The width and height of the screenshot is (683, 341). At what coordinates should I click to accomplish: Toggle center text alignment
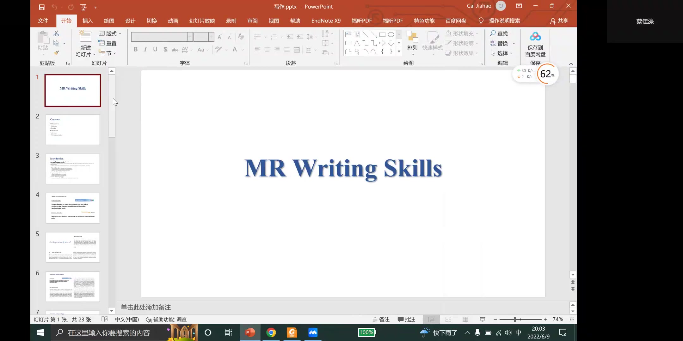267,50
